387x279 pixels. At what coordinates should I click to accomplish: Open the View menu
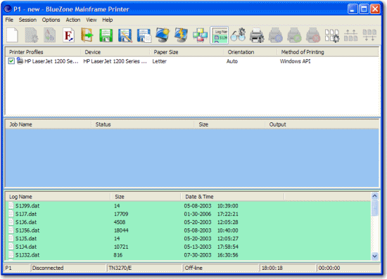91,20
